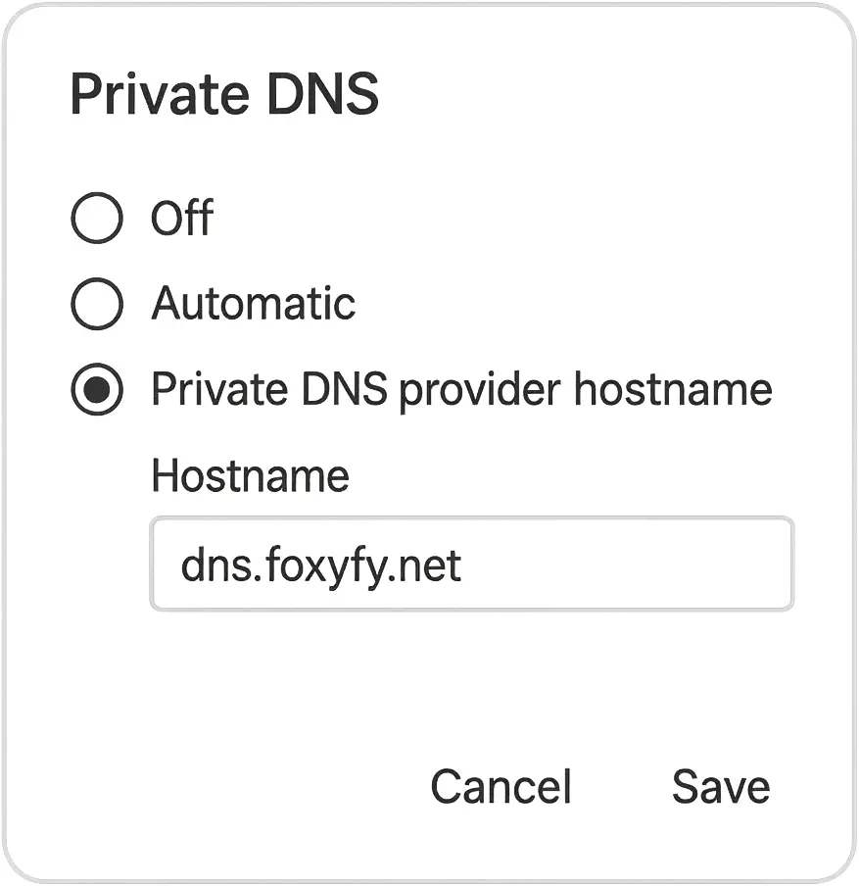The width and height of the screenshot is (859, 886).
Task: Cancel the Private DNS dialog
Action: 501,787
